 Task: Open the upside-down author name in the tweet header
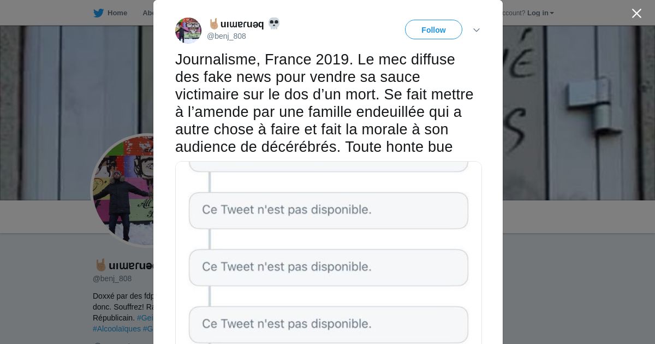point(242,24)
